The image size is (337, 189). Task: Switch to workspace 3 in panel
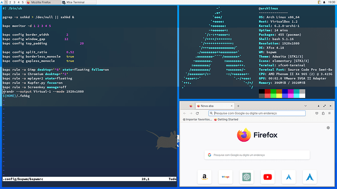pos(14,2)
